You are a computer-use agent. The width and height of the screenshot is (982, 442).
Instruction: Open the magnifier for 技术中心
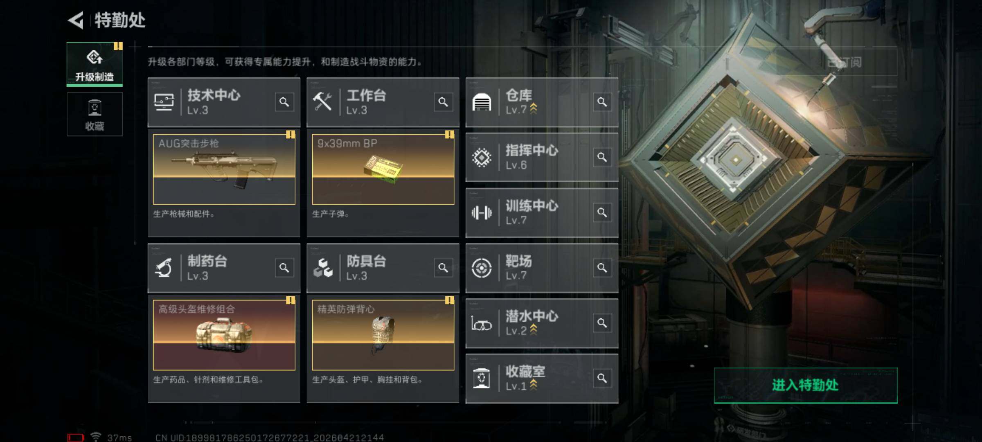tap(284, 102)
